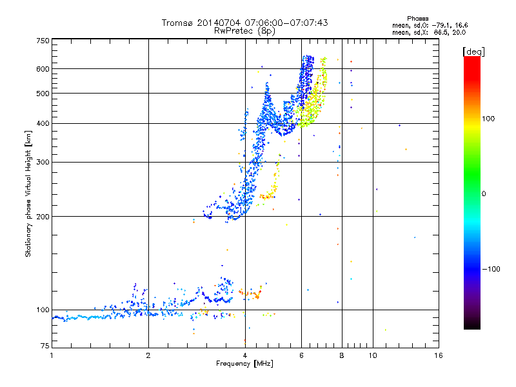The image size is (516, 387).
Task: Click the height axis tick "300"
Action: 43,163
